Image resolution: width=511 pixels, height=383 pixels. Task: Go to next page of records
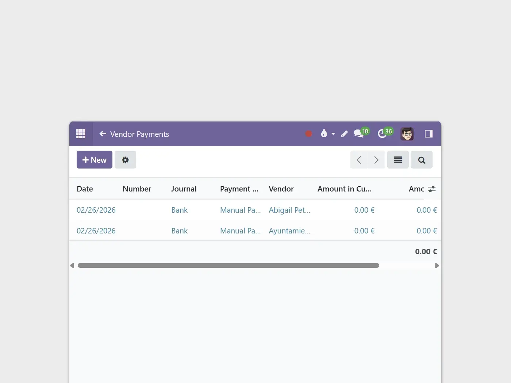point(376,160)
